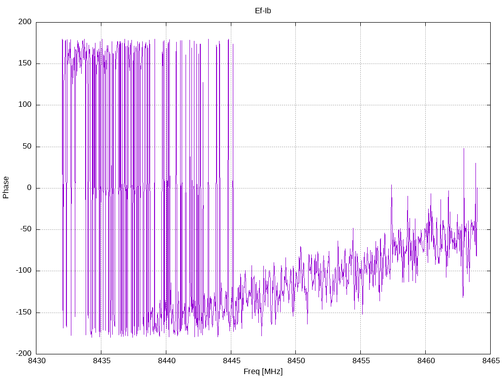This screenshot has width=504, height=378.
Task: Click the y-axis tick label 200
Action: click(x=25, y=22)
